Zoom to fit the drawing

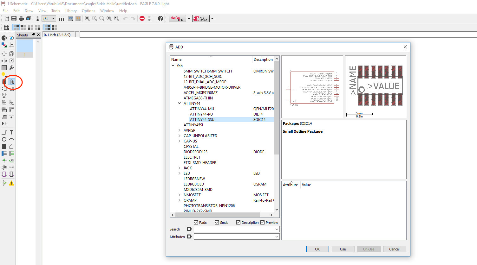pyautogui.click(x=87, y=18)
